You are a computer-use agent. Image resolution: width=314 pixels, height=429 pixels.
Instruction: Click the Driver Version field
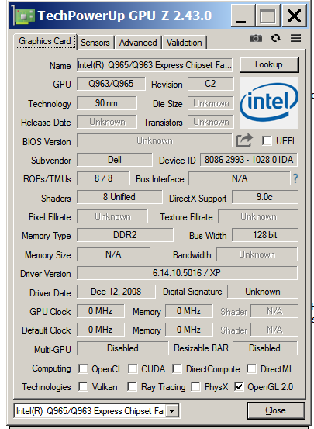[x=187, y=273]
